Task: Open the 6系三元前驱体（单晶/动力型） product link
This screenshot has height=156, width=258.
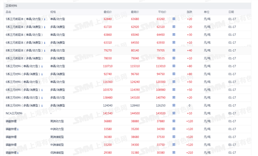Action: pyautogui.click(x=24, y=35)
